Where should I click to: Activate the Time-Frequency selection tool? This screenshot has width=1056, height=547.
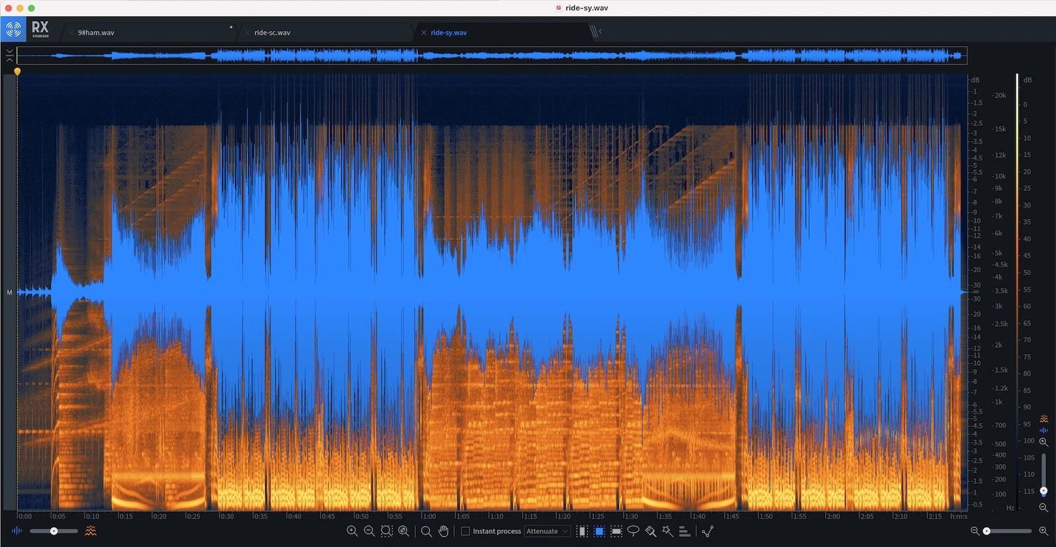coord(599,531)
